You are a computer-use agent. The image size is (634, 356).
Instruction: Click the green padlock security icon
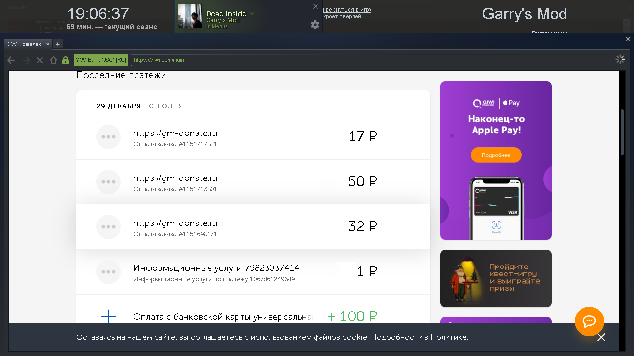click(65, 60)
